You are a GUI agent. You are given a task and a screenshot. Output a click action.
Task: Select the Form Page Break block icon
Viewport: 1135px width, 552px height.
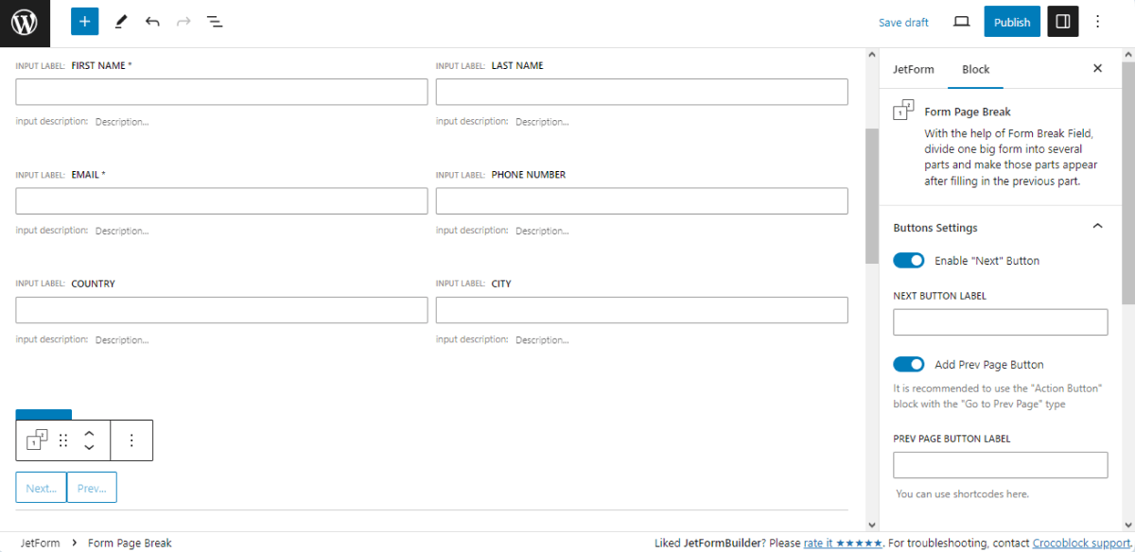click(36, 440)
